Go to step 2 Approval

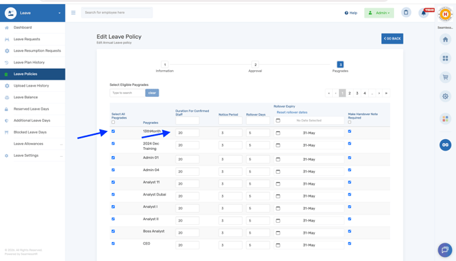point(255,65)
